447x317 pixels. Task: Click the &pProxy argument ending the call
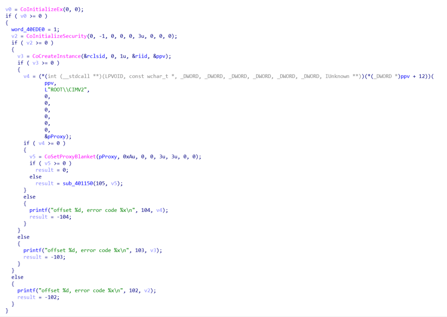pyautogui.click(x=58, y=136)
